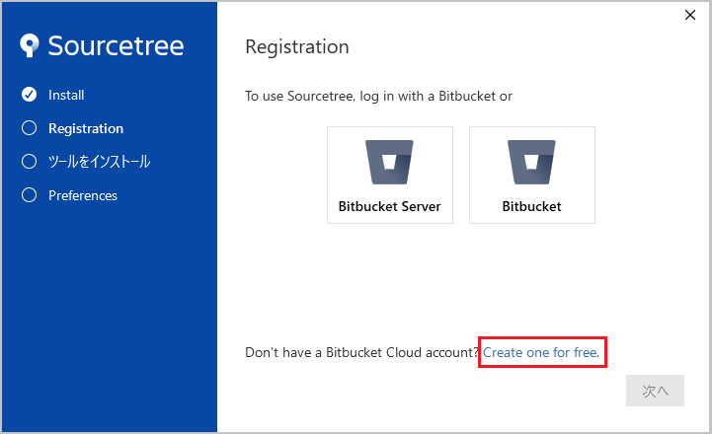Click 'To use Sourcetree, log in' text
The image size is (712, 434).
click(378, 96)
